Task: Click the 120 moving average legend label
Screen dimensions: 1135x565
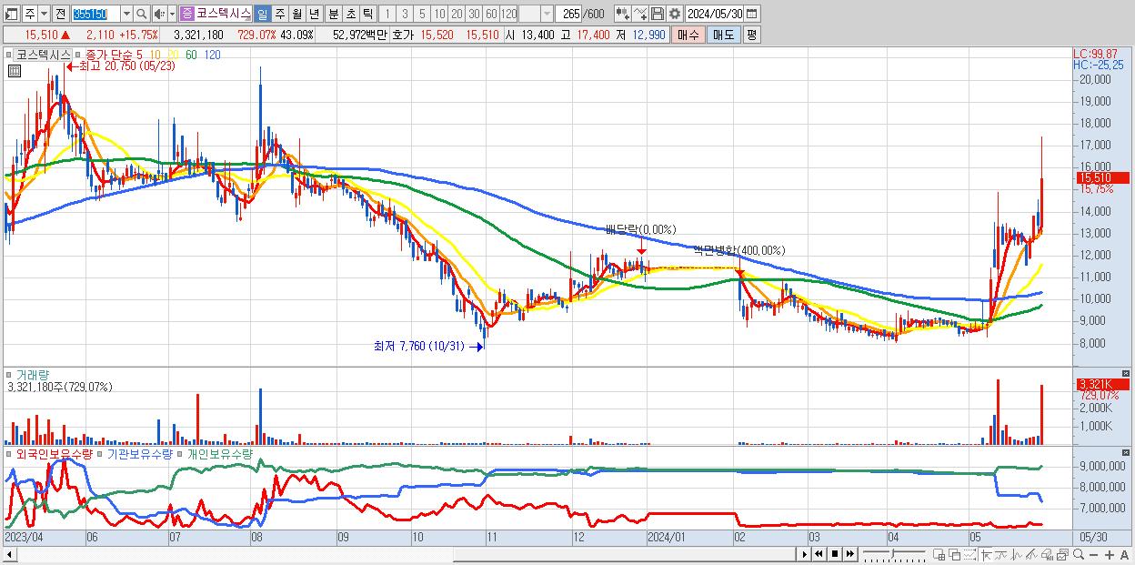Action: (212, 55)
